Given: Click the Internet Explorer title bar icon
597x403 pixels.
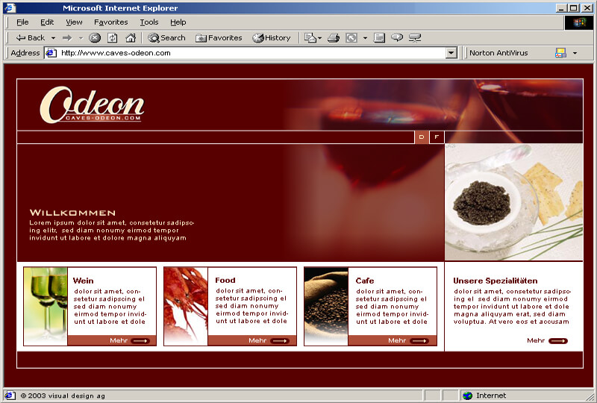Looking at the screenshot, I should click(10, 7).
